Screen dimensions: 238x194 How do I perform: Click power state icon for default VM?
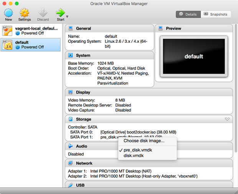(18, 47)
